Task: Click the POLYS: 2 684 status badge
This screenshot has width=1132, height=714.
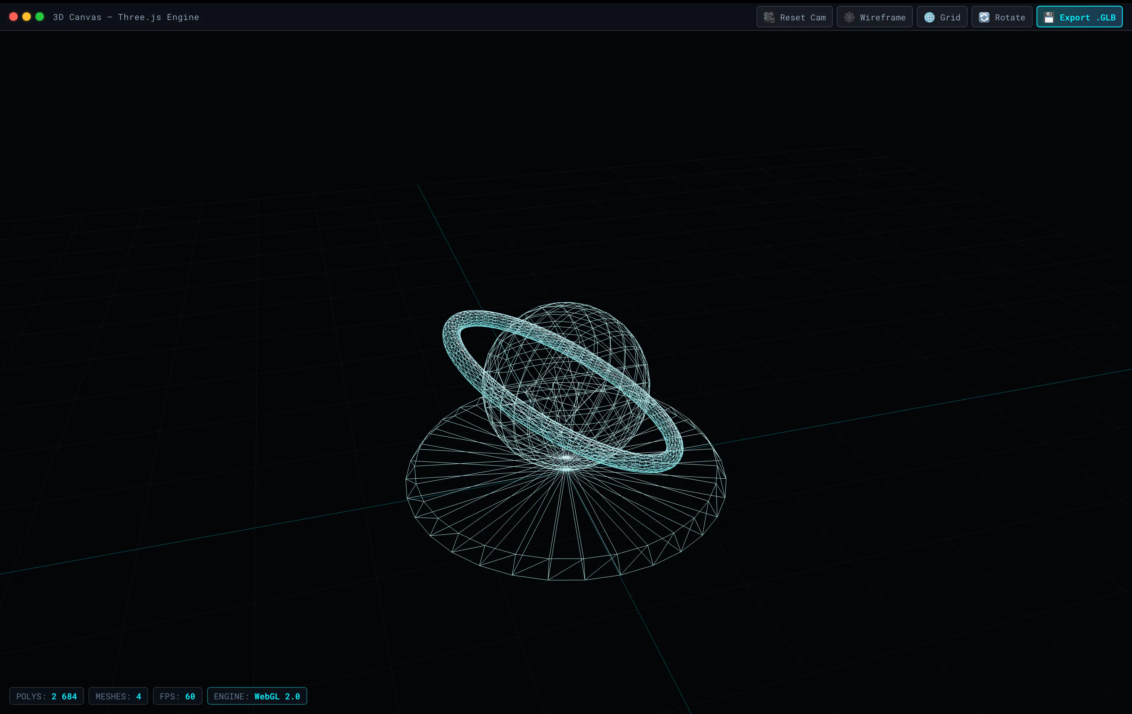Action: (47, 696)
